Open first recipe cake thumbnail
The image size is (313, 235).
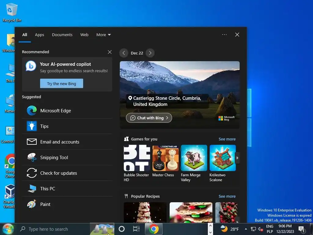point(145,212)
